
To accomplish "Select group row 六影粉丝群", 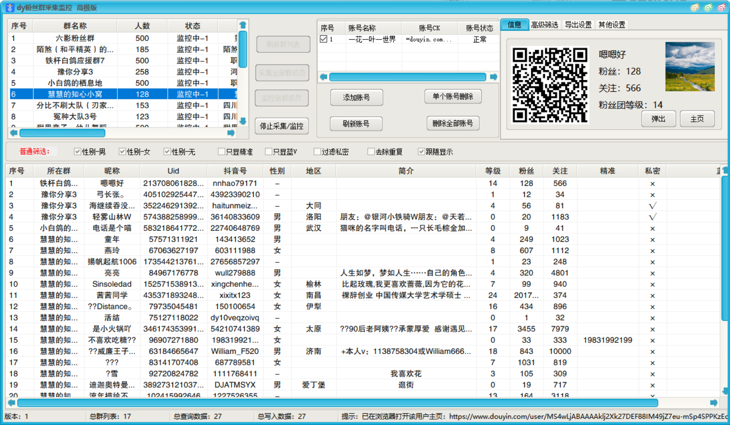I will 123,39.
